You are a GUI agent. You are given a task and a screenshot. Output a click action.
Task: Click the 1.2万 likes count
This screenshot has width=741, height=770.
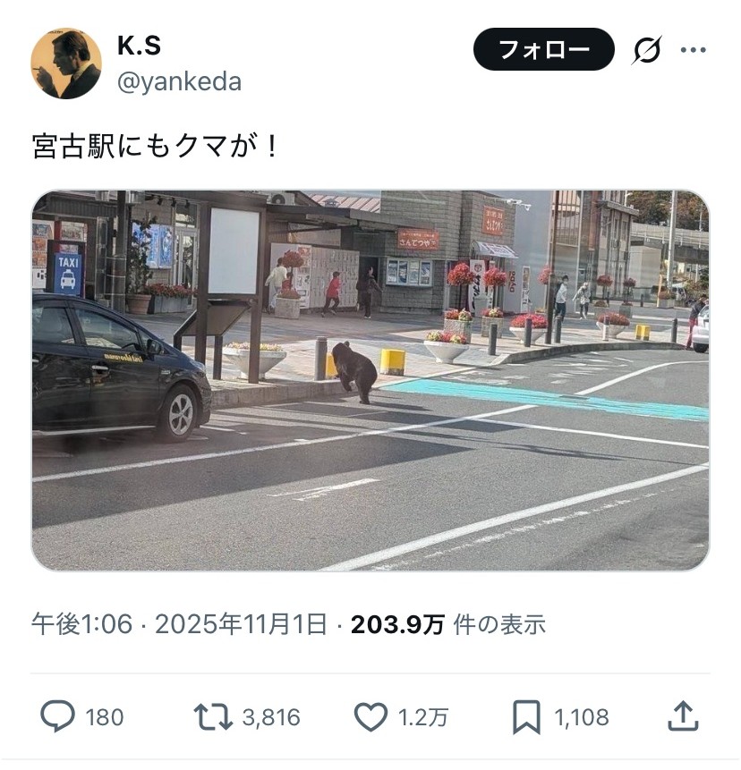[x=423, y=717]
